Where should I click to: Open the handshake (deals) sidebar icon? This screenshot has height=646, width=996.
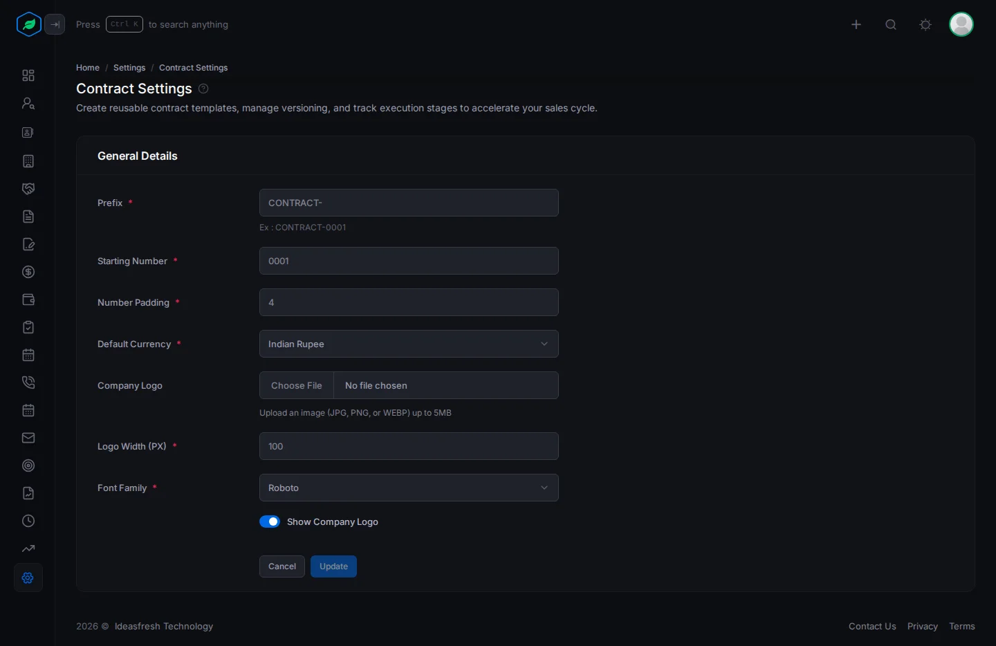(28, 189)
